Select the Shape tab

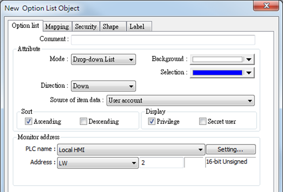point(113,26)
